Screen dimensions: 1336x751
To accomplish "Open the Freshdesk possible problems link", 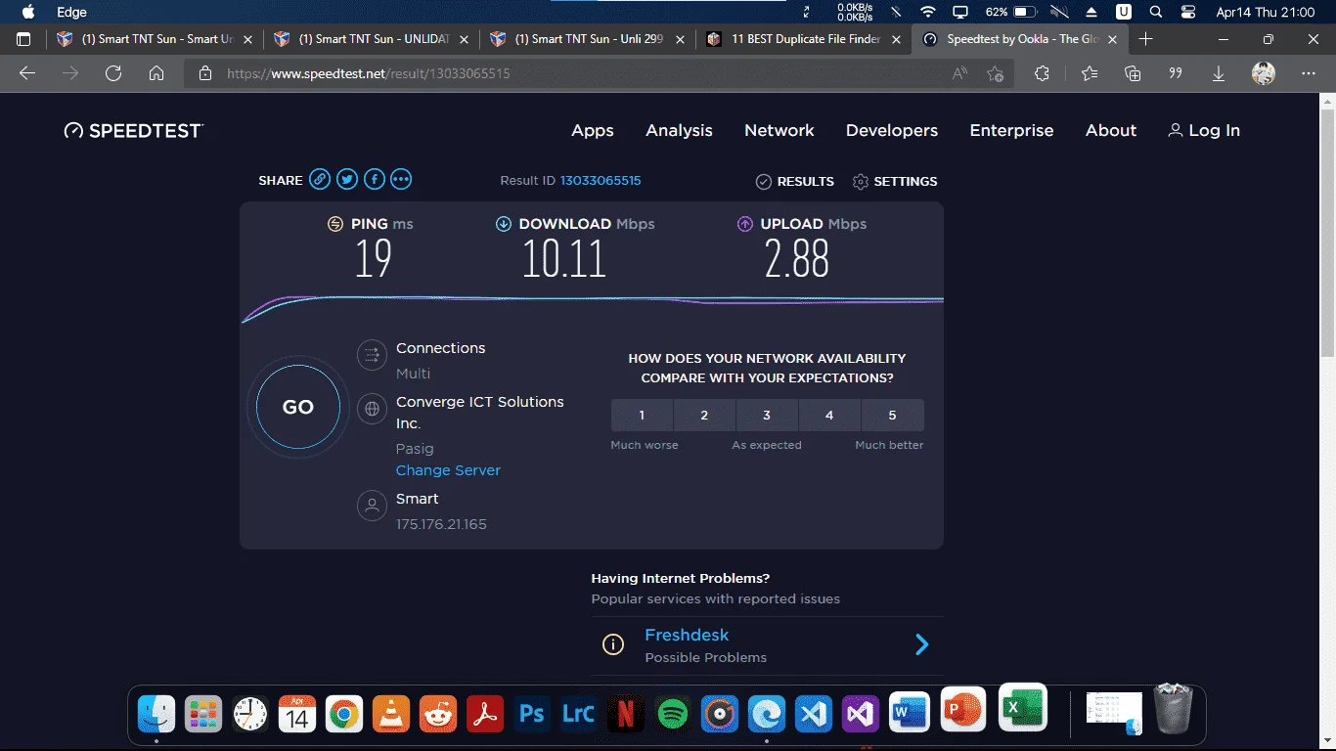I will click(687, 636).
